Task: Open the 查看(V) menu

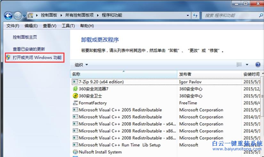Action: (x=50, y=26)
